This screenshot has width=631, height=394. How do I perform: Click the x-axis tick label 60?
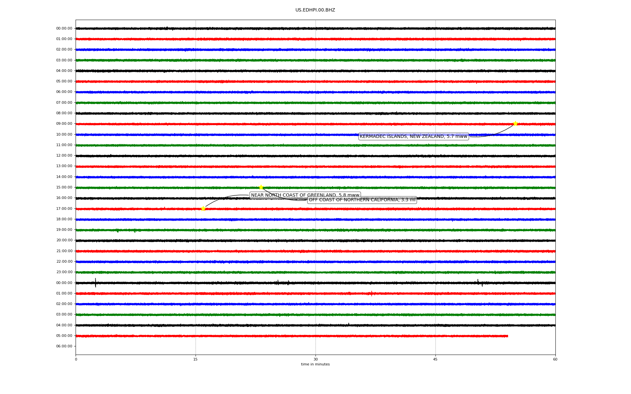click(555, 359)
